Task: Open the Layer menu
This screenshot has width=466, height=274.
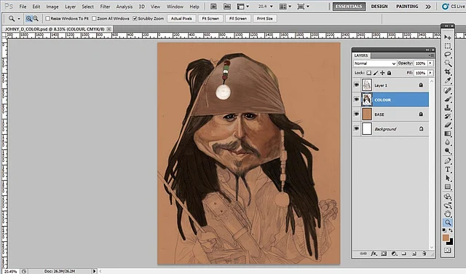Action: 71,7
